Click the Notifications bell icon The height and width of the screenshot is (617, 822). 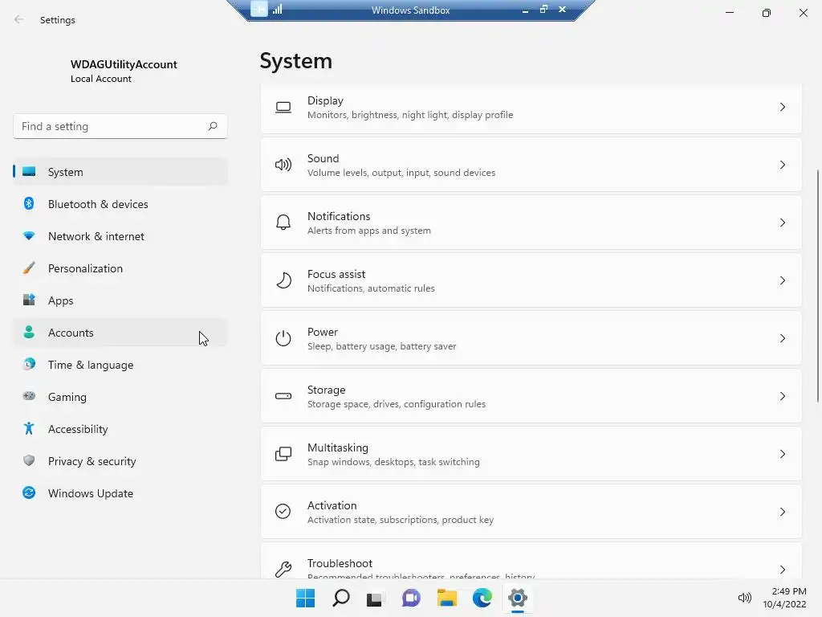283,223
